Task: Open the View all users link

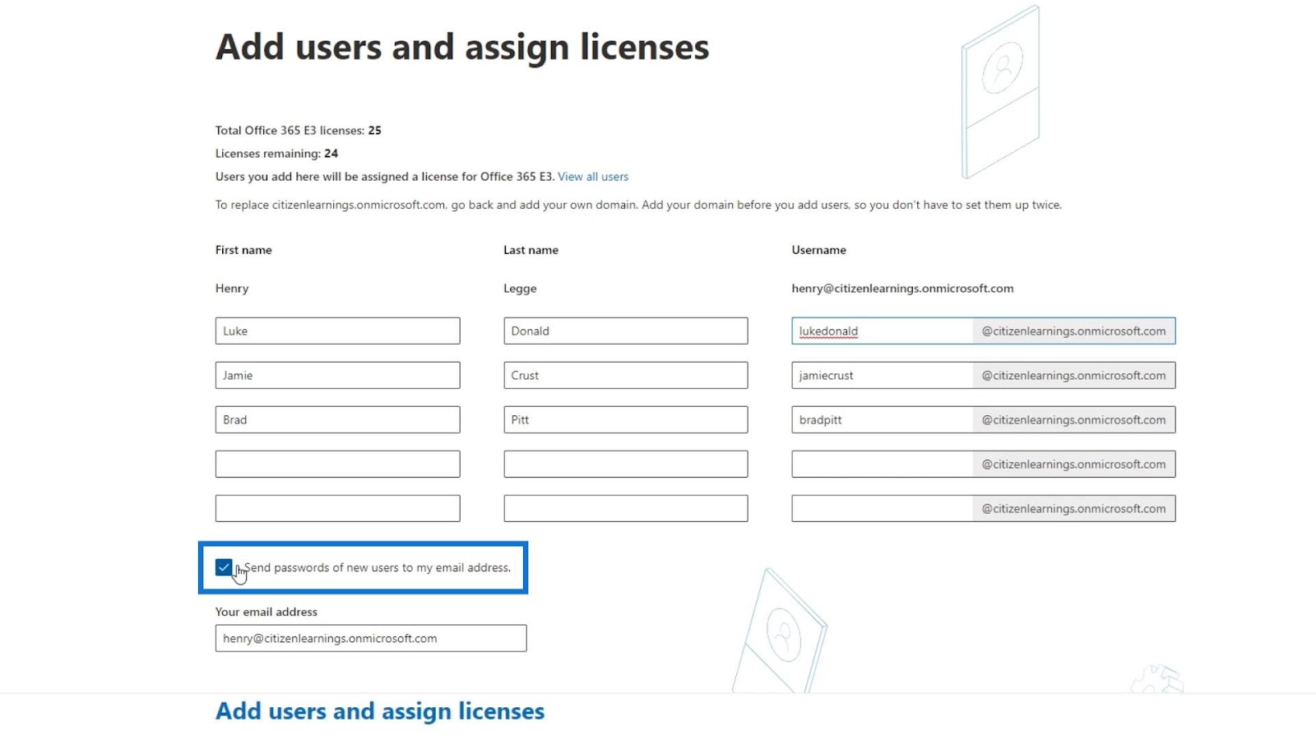Action: [x=593, y=177]
